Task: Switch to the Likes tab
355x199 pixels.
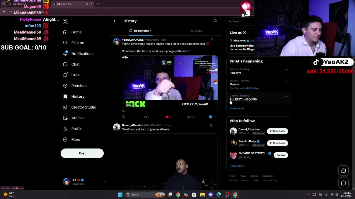Action: coord(196,31)
